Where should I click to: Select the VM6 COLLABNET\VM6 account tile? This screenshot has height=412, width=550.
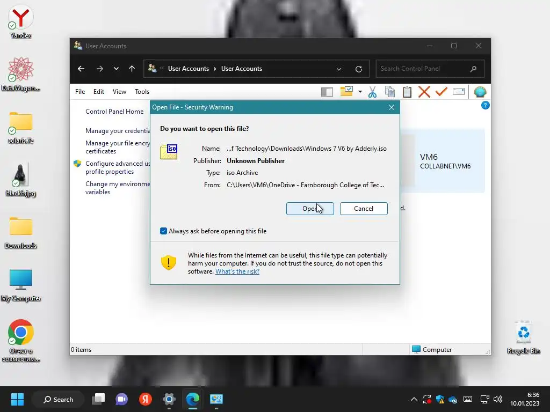coord(443,161)
